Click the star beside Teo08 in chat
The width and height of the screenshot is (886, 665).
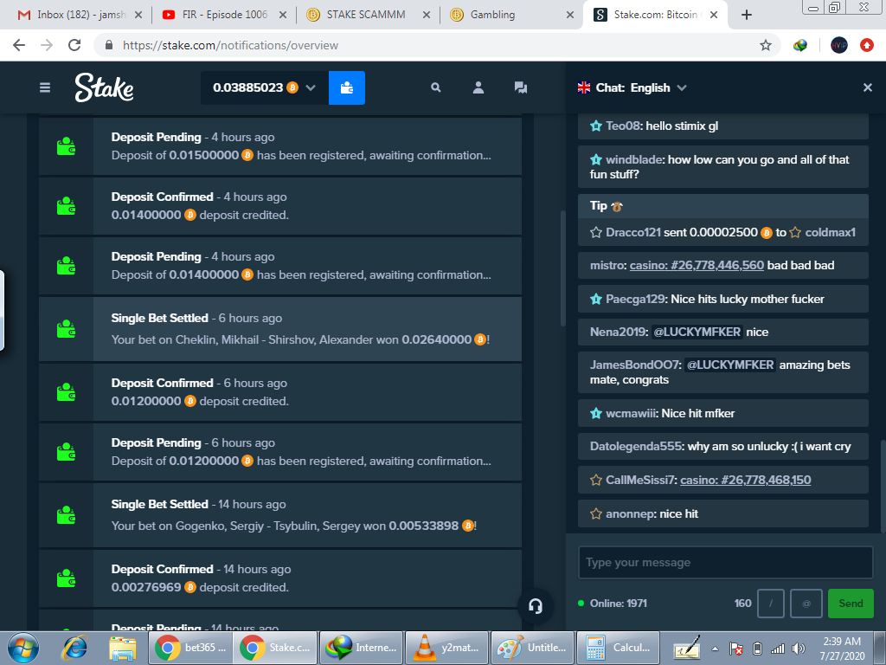tap(595, 126)
